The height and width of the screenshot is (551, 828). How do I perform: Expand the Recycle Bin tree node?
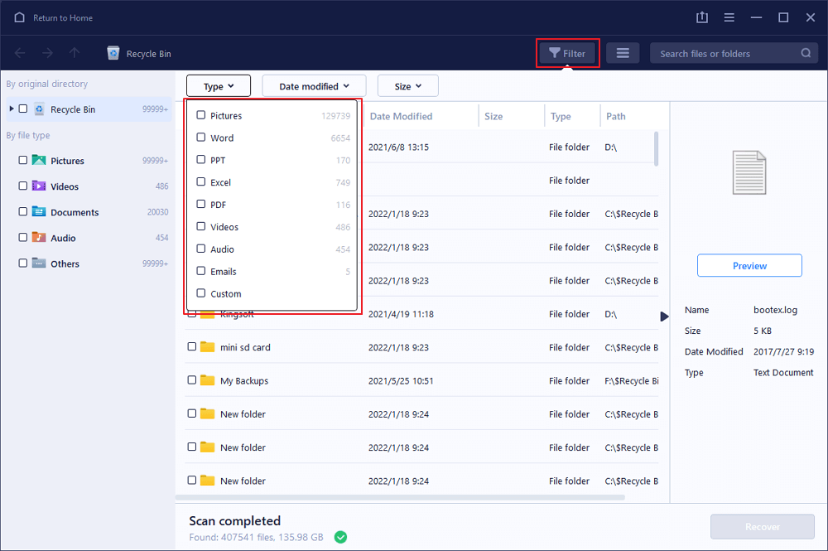[x=11, y=109]
